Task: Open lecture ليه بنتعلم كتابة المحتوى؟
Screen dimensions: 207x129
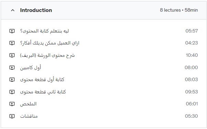Action: (45, 31)
